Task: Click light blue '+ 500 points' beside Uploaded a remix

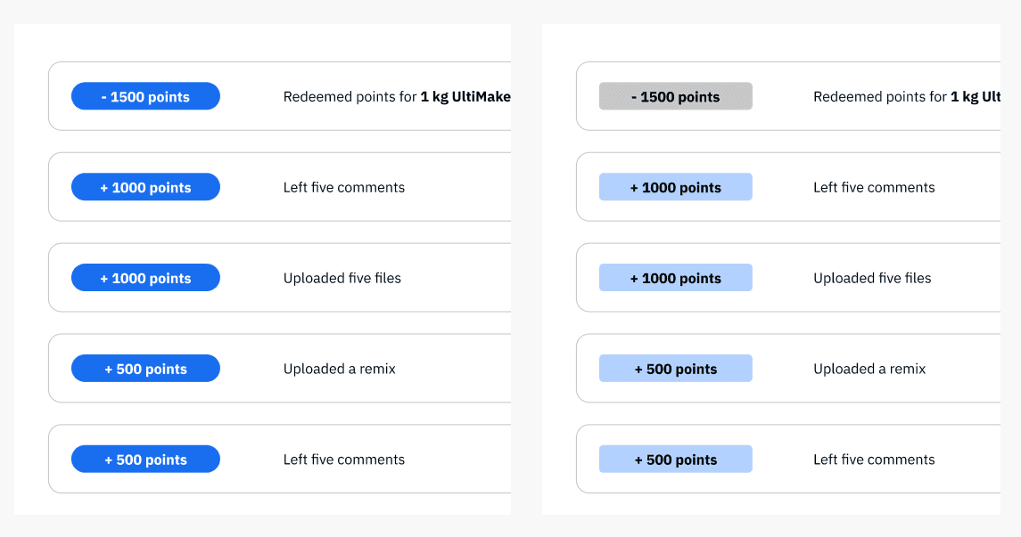Action: click(675, 369)
